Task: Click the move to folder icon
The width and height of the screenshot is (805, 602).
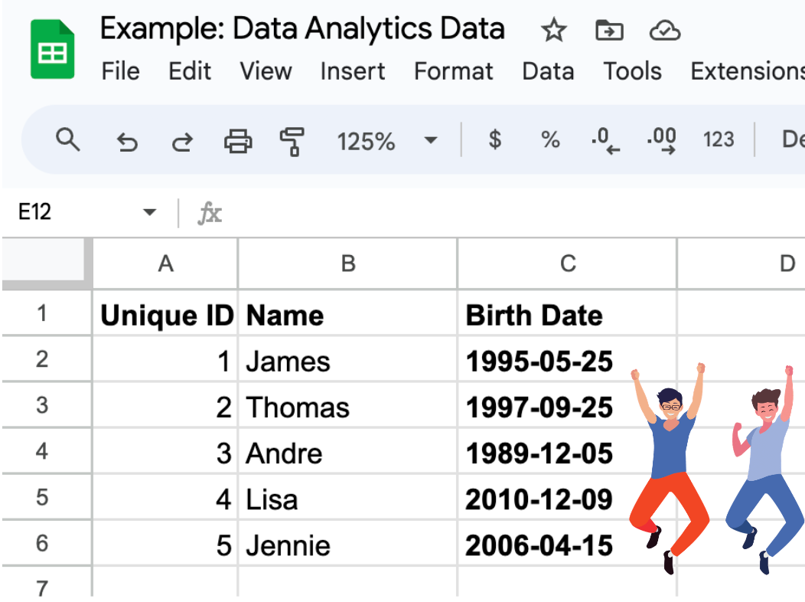Action: tap(609, 30)
